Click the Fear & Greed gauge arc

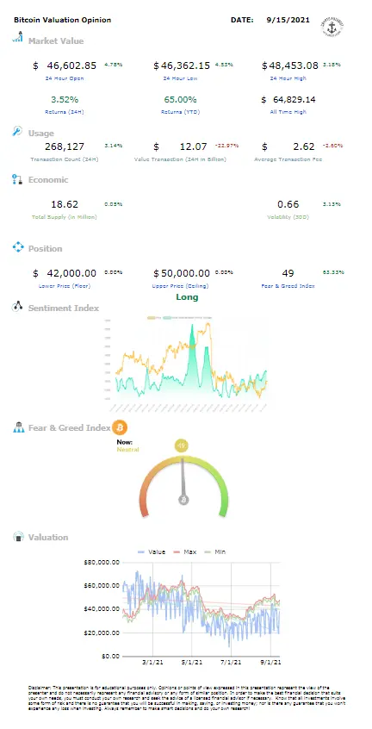click(184, 486)
